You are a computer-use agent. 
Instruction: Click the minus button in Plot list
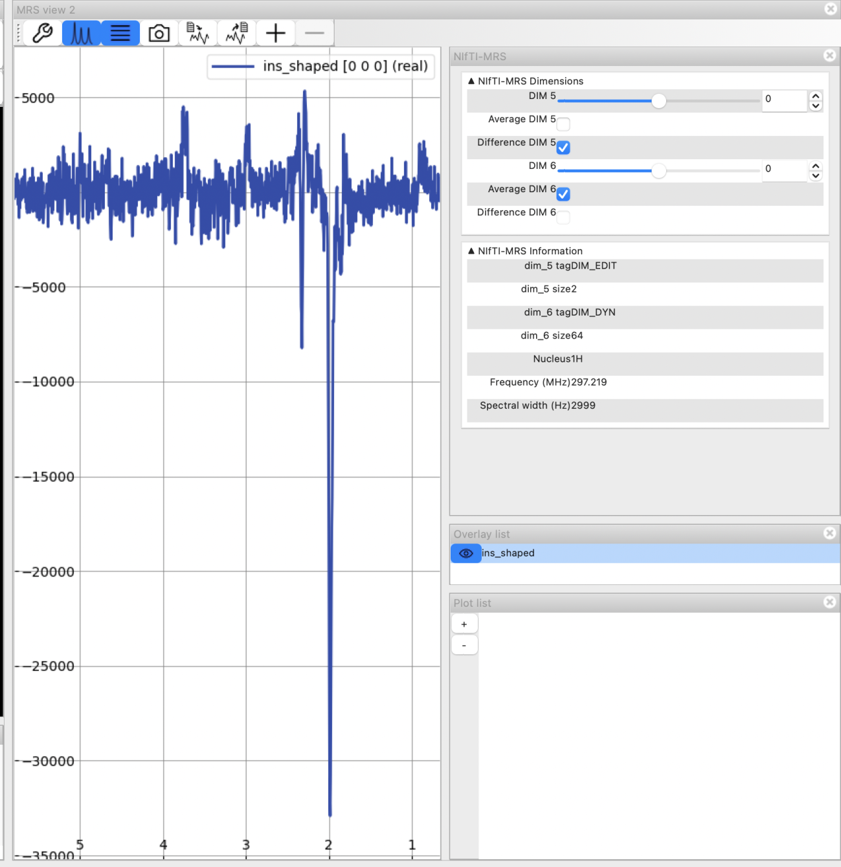coord(464,645)
